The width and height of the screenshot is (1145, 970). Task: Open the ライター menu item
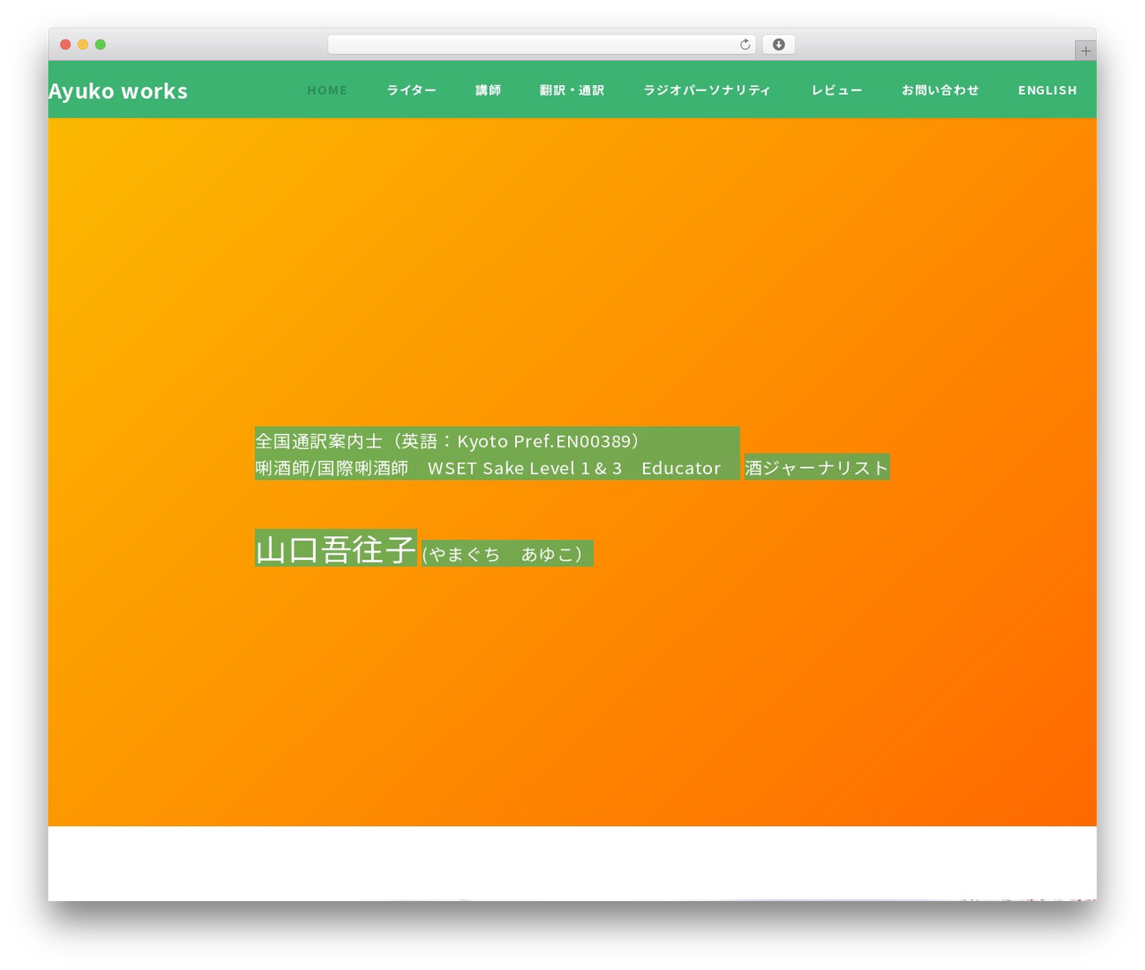click(411, 90)
